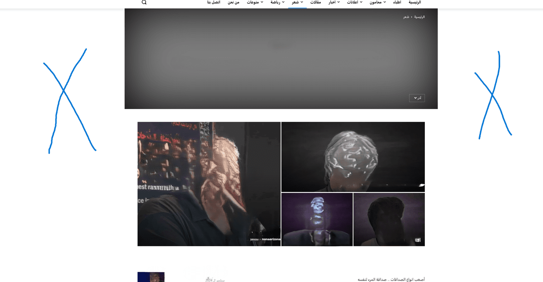
Task: Select اطباء from the navigation menu
Action: [x=397, y=2]
